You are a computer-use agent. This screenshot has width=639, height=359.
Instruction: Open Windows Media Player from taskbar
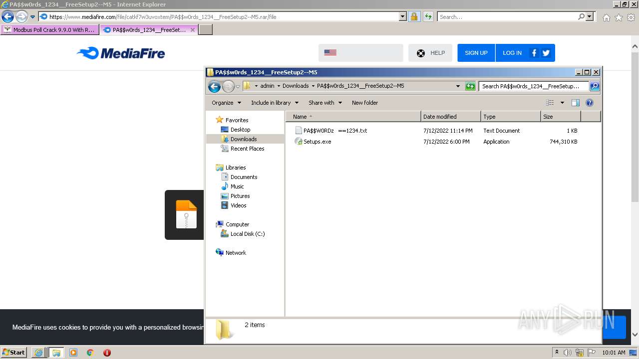(73, 353)
